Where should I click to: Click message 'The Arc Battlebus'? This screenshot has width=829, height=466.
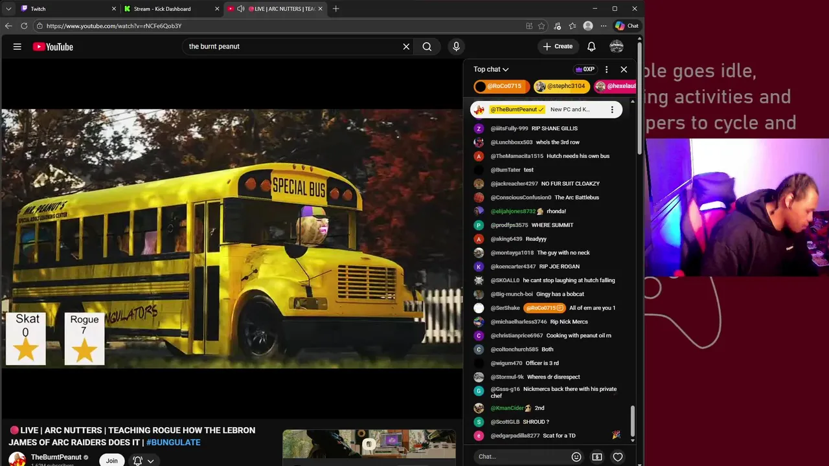pyautogui.click(x=576, y=197)
